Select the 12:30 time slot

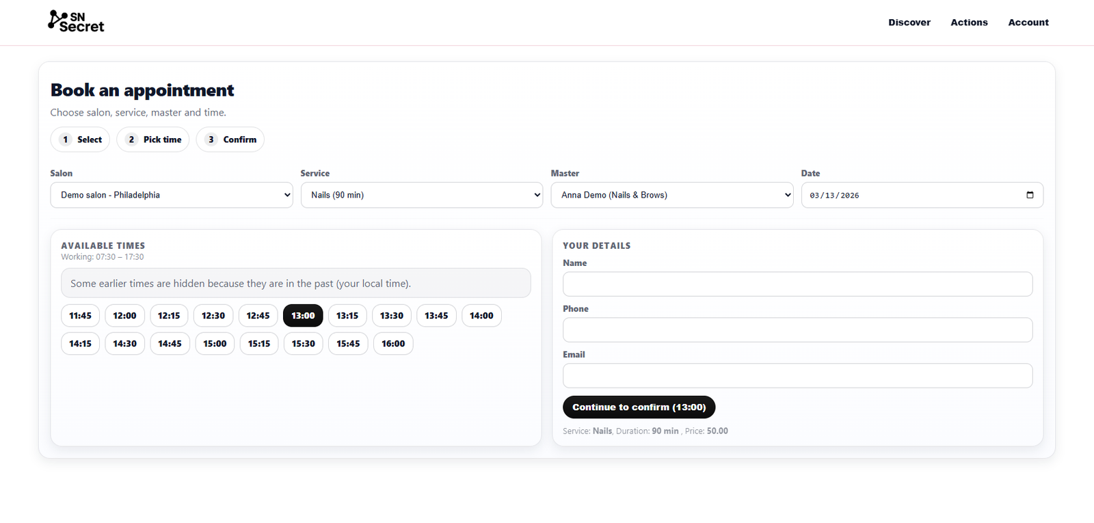pos(213,316)
